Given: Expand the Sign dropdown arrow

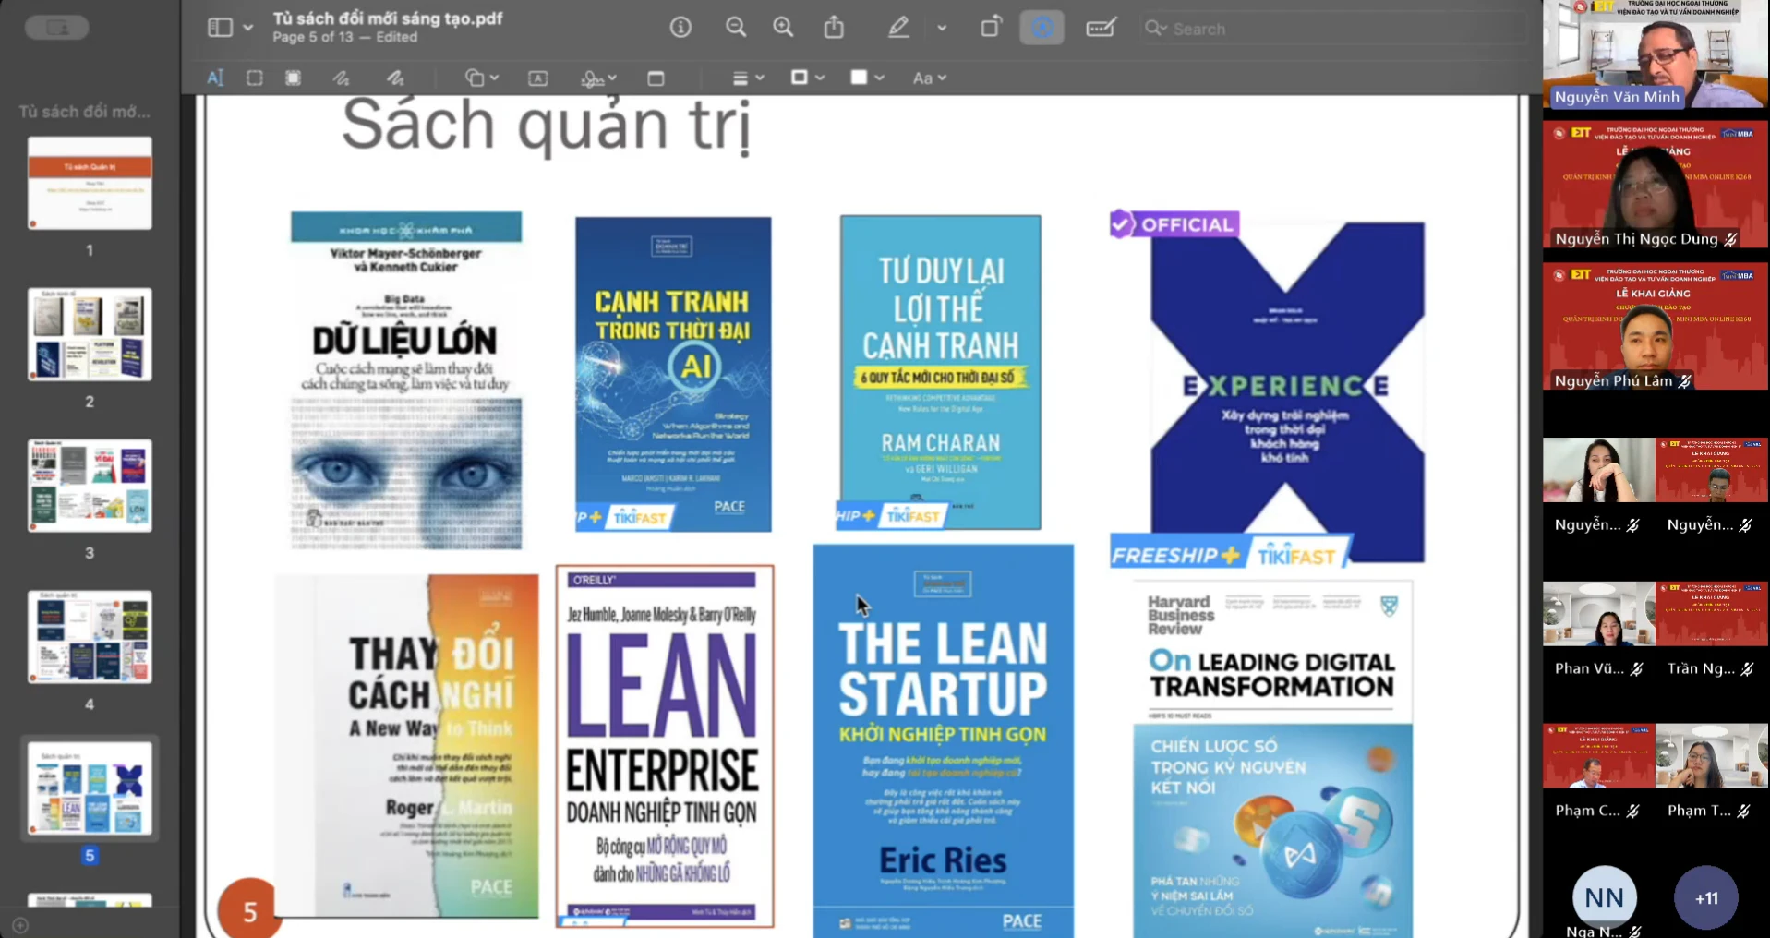Looking at the screenshot, I should (x=612, y=78).
